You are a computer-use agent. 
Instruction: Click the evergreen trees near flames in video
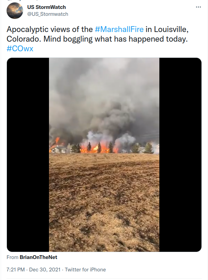(100, 147)
